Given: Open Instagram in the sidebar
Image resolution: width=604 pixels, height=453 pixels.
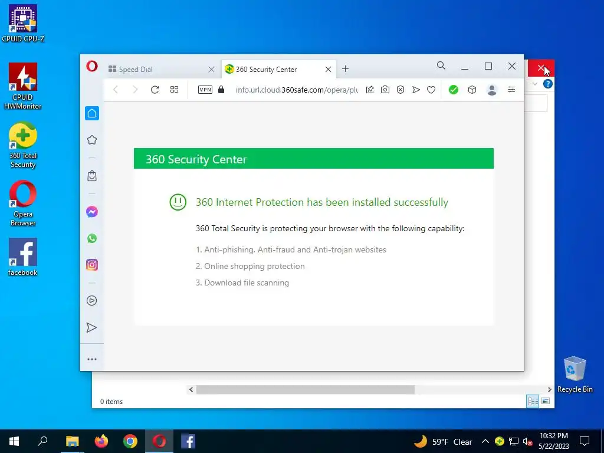Looking at the screenshot, I should (91, 265).
